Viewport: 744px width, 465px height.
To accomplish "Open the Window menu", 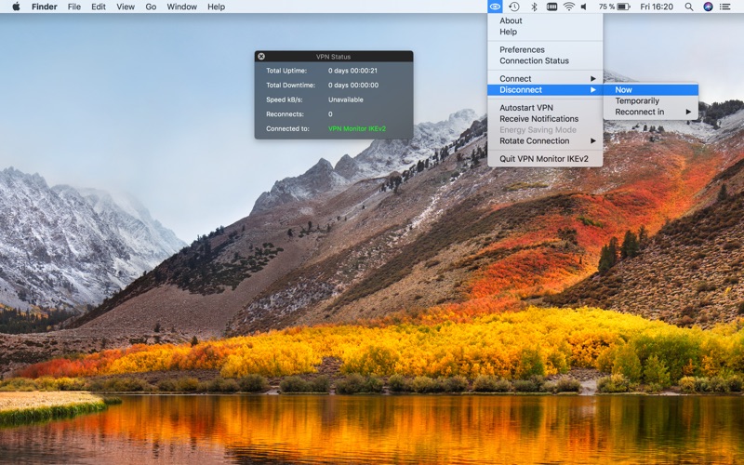I will point(181,7).
